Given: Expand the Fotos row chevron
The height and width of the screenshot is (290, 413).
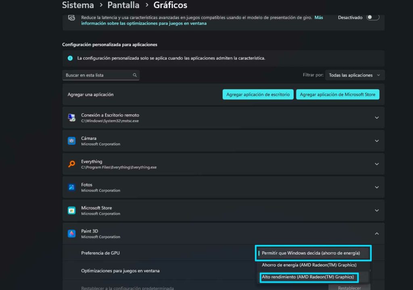Looking at the screenshot, I should (377, 187).
